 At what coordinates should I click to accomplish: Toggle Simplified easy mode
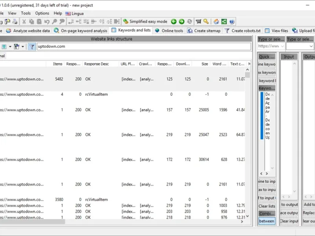coord(145,22)
